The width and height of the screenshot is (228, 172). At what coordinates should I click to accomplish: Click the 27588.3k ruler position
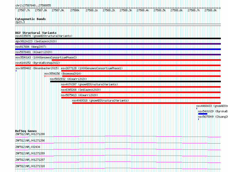[126, 10]
